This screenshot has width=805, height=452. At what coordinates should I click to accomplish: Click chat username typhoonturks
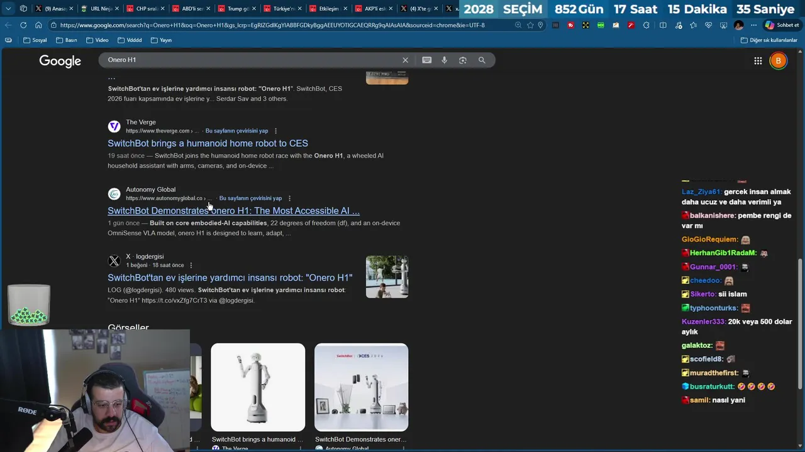713,308
